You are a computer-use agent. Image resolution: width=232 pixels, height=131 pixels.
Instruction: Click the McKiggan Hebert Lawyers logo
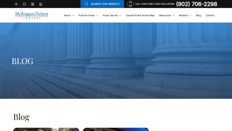pyautogui.click(x=32, y=15)
